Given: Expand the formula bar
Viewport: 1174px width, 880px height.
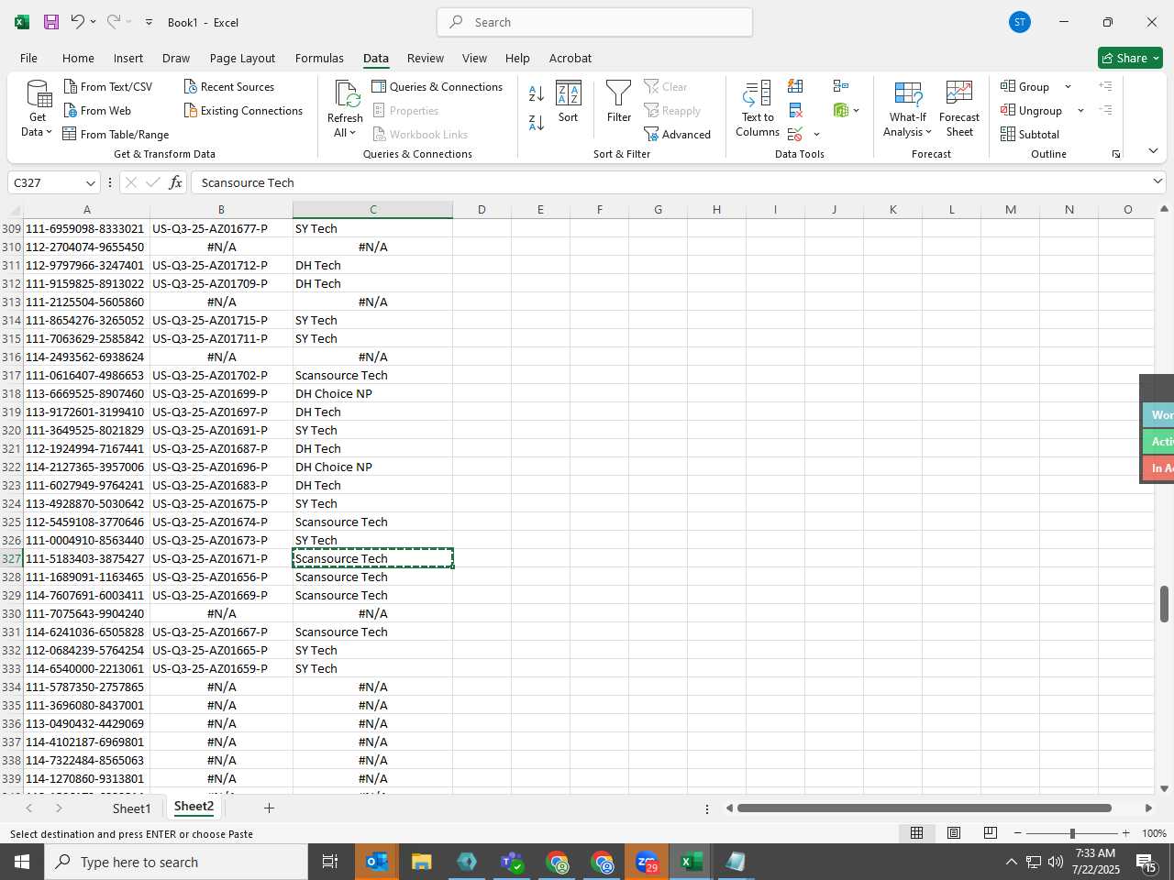Looking at the screenshot, I should tap(1157, 181).
